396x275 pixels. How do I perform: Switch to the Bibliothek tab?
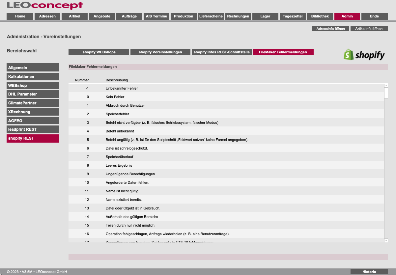pos(320,16)
